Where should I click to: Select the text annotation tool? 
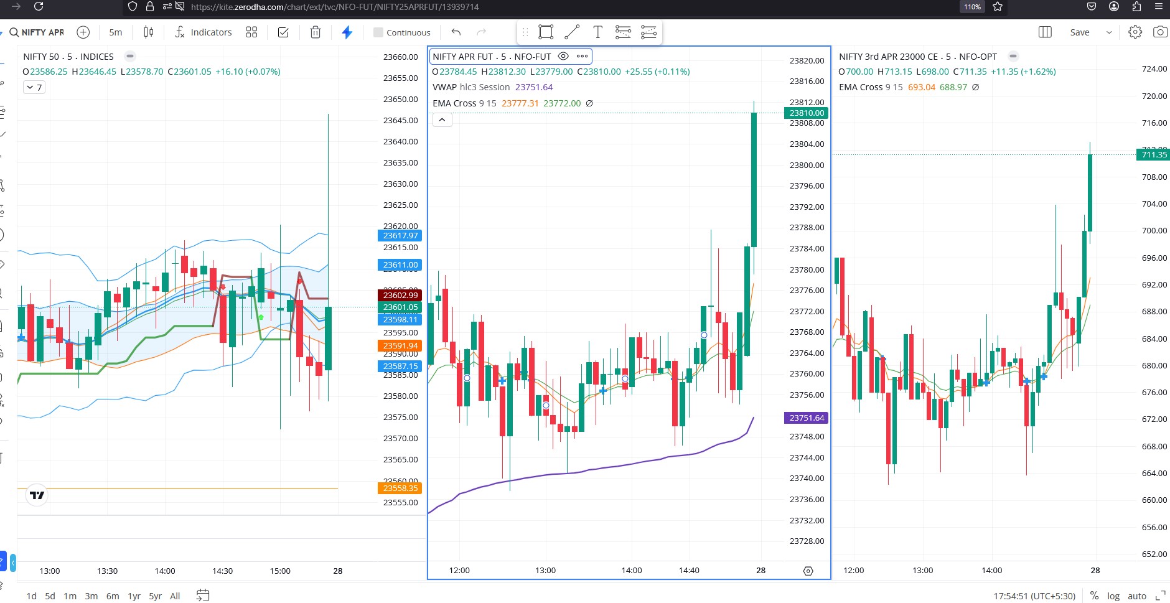coord(597,32)
